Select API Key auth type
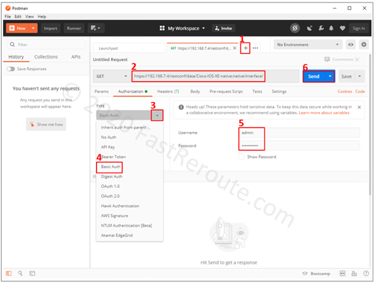Image resolution: width=375 pixels, height=283 pixels. coord(108,147)
